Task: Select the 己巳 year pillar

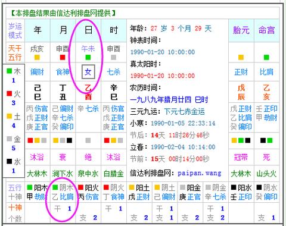Action: 38,92
